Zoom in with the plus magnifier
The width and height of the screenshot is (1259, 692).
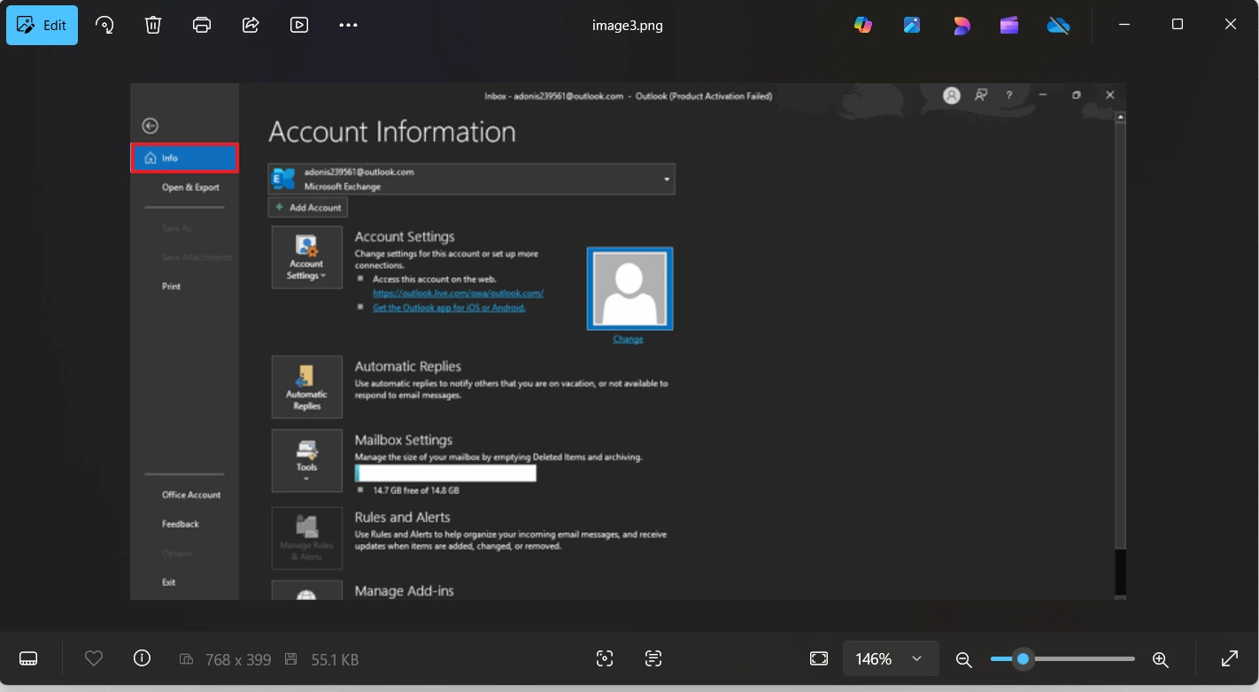coord(1161,659)
